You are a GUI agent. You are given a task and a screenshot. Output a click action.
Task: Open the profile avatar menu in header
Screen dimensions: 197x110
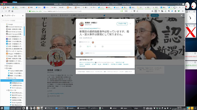coord(148,15)
